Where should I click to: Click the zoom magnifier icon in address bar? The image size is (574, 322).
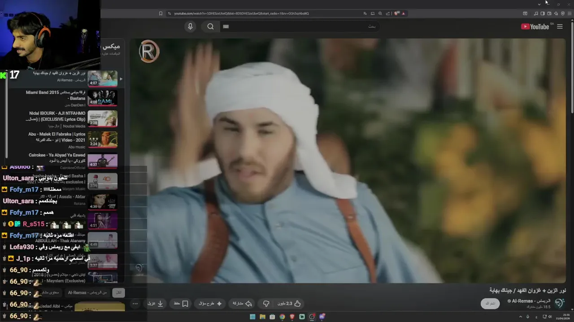(x=380, y=13)
